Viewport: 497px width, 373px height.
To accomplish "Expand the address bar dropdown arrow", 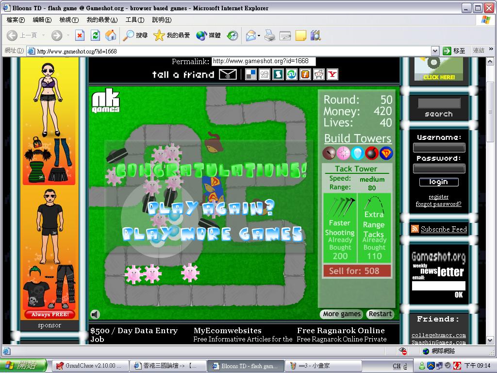I will click(x=435, y=51).
